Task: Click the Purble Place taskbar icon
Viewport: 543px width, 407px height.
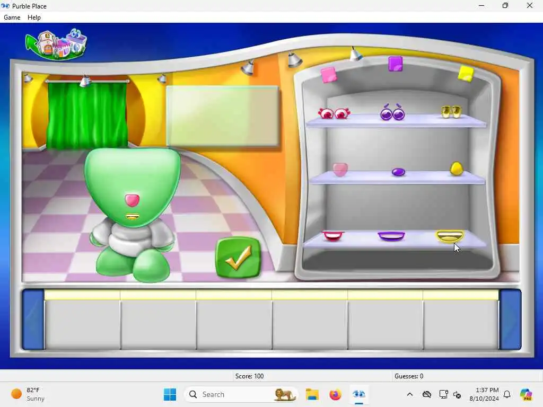Action: [359, 394]
